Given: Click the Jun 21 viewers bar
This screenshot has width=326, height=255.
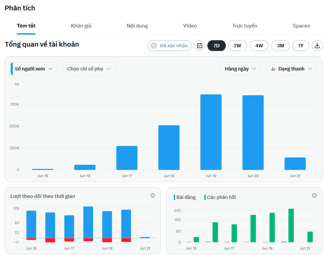Looking at the screenshot, I should click(x=295, y=164).
